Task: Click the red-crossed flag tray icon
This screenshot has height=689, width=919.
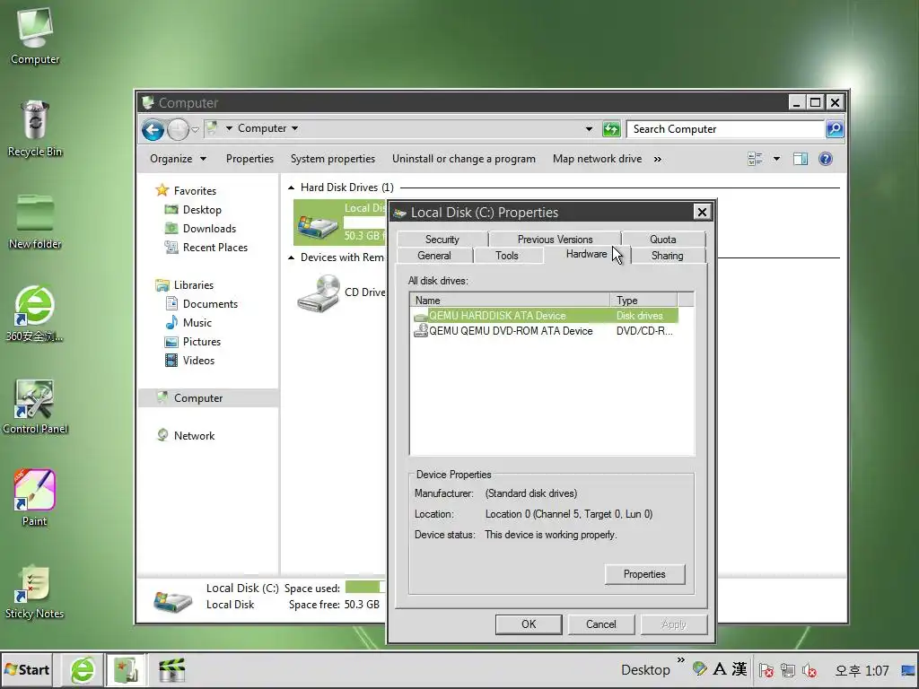Action: 766,670
